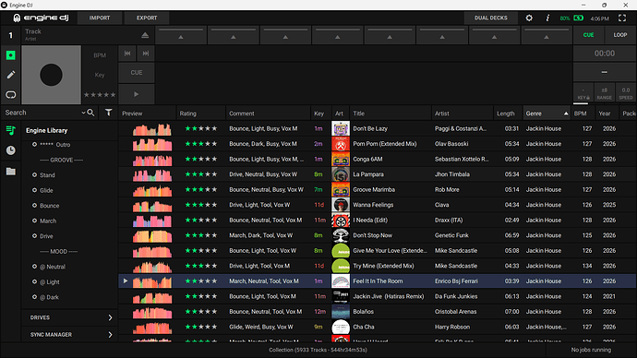Open the history clock icon in sidebar
Image resolution: width=637 pixels, height=358 pixels.
tap(11, 150)
